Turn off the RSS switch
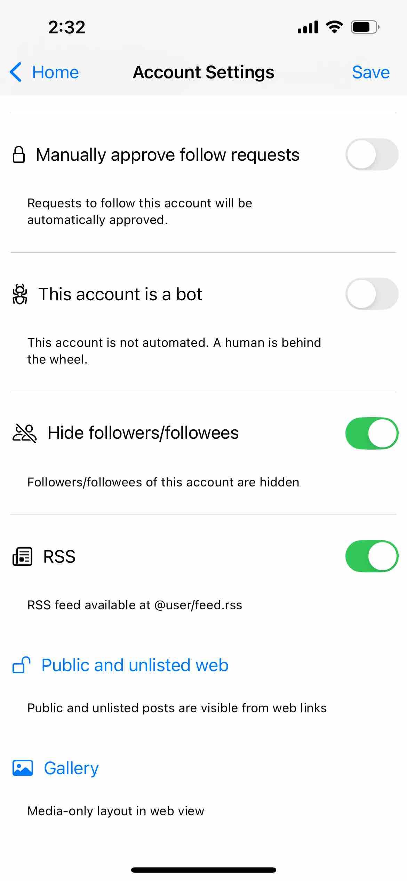 point(372,556)
